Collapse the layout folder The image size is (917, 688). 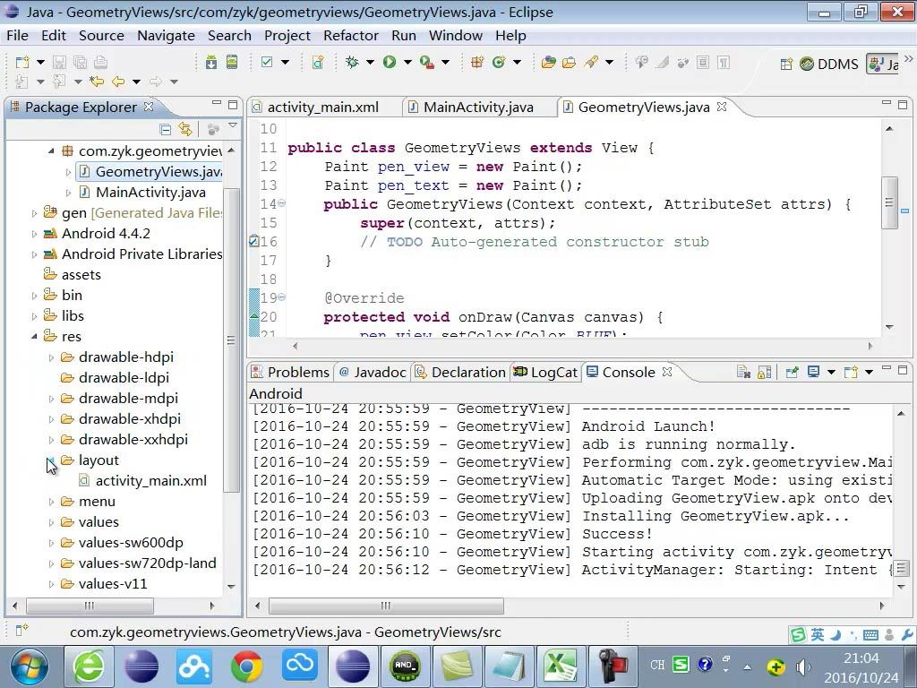[x=51, y=460]
